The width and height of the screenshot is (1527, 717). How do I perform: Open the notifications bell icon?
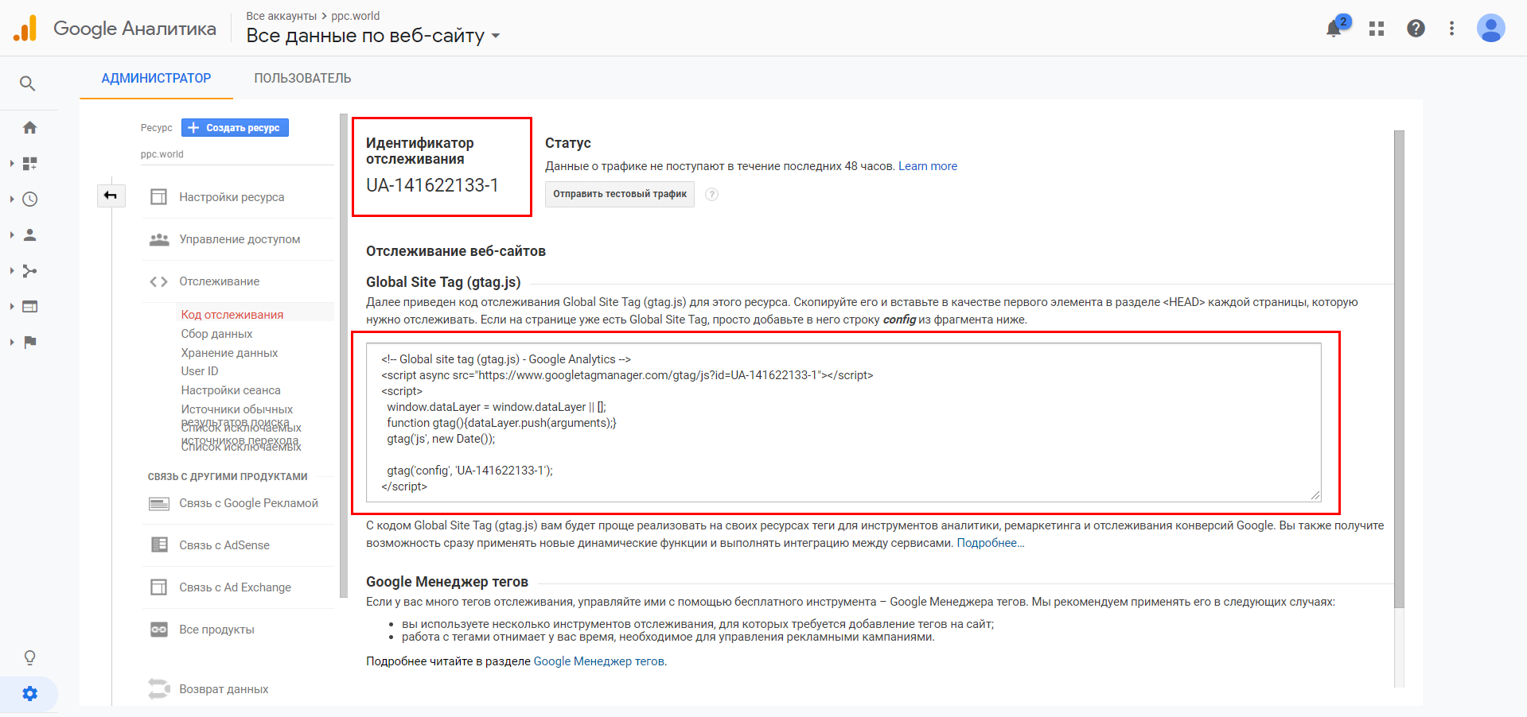[x=1334, y=29]
